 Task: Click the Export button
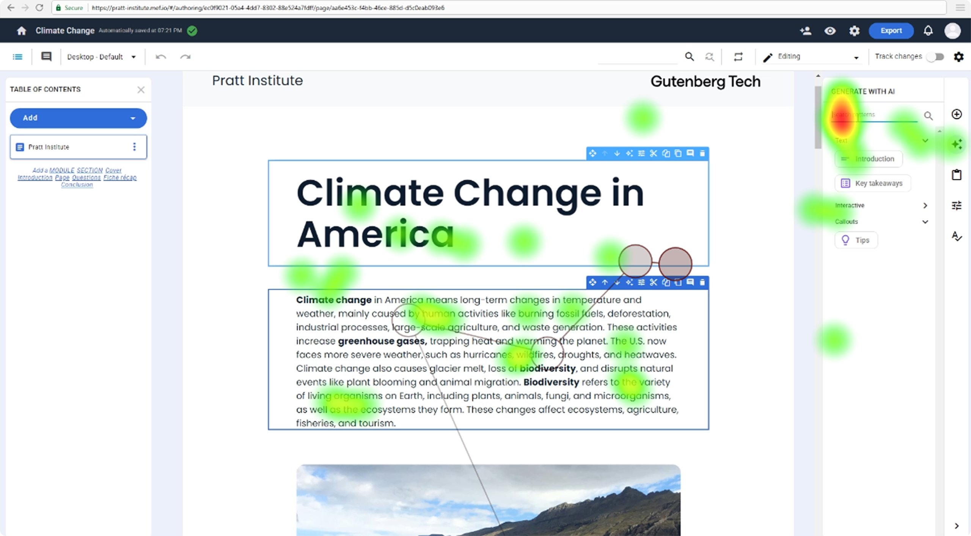click(891, 31)
